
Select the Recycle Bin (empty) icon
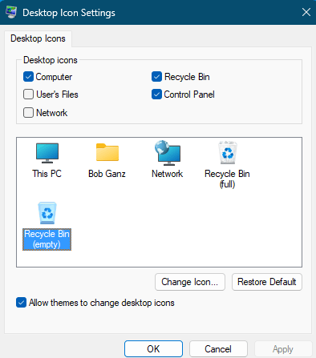click(47, 213)
